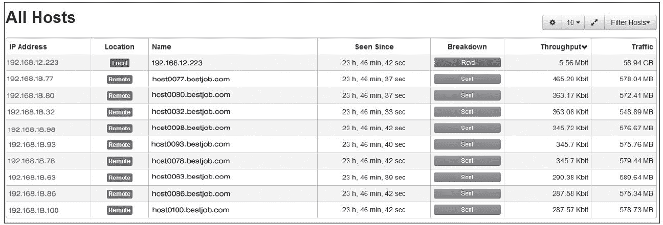Click the expand fullscreen arrows icon
The width and height of the screenshot is (663, 225).
pyautogui.click(x=594, y=23)
